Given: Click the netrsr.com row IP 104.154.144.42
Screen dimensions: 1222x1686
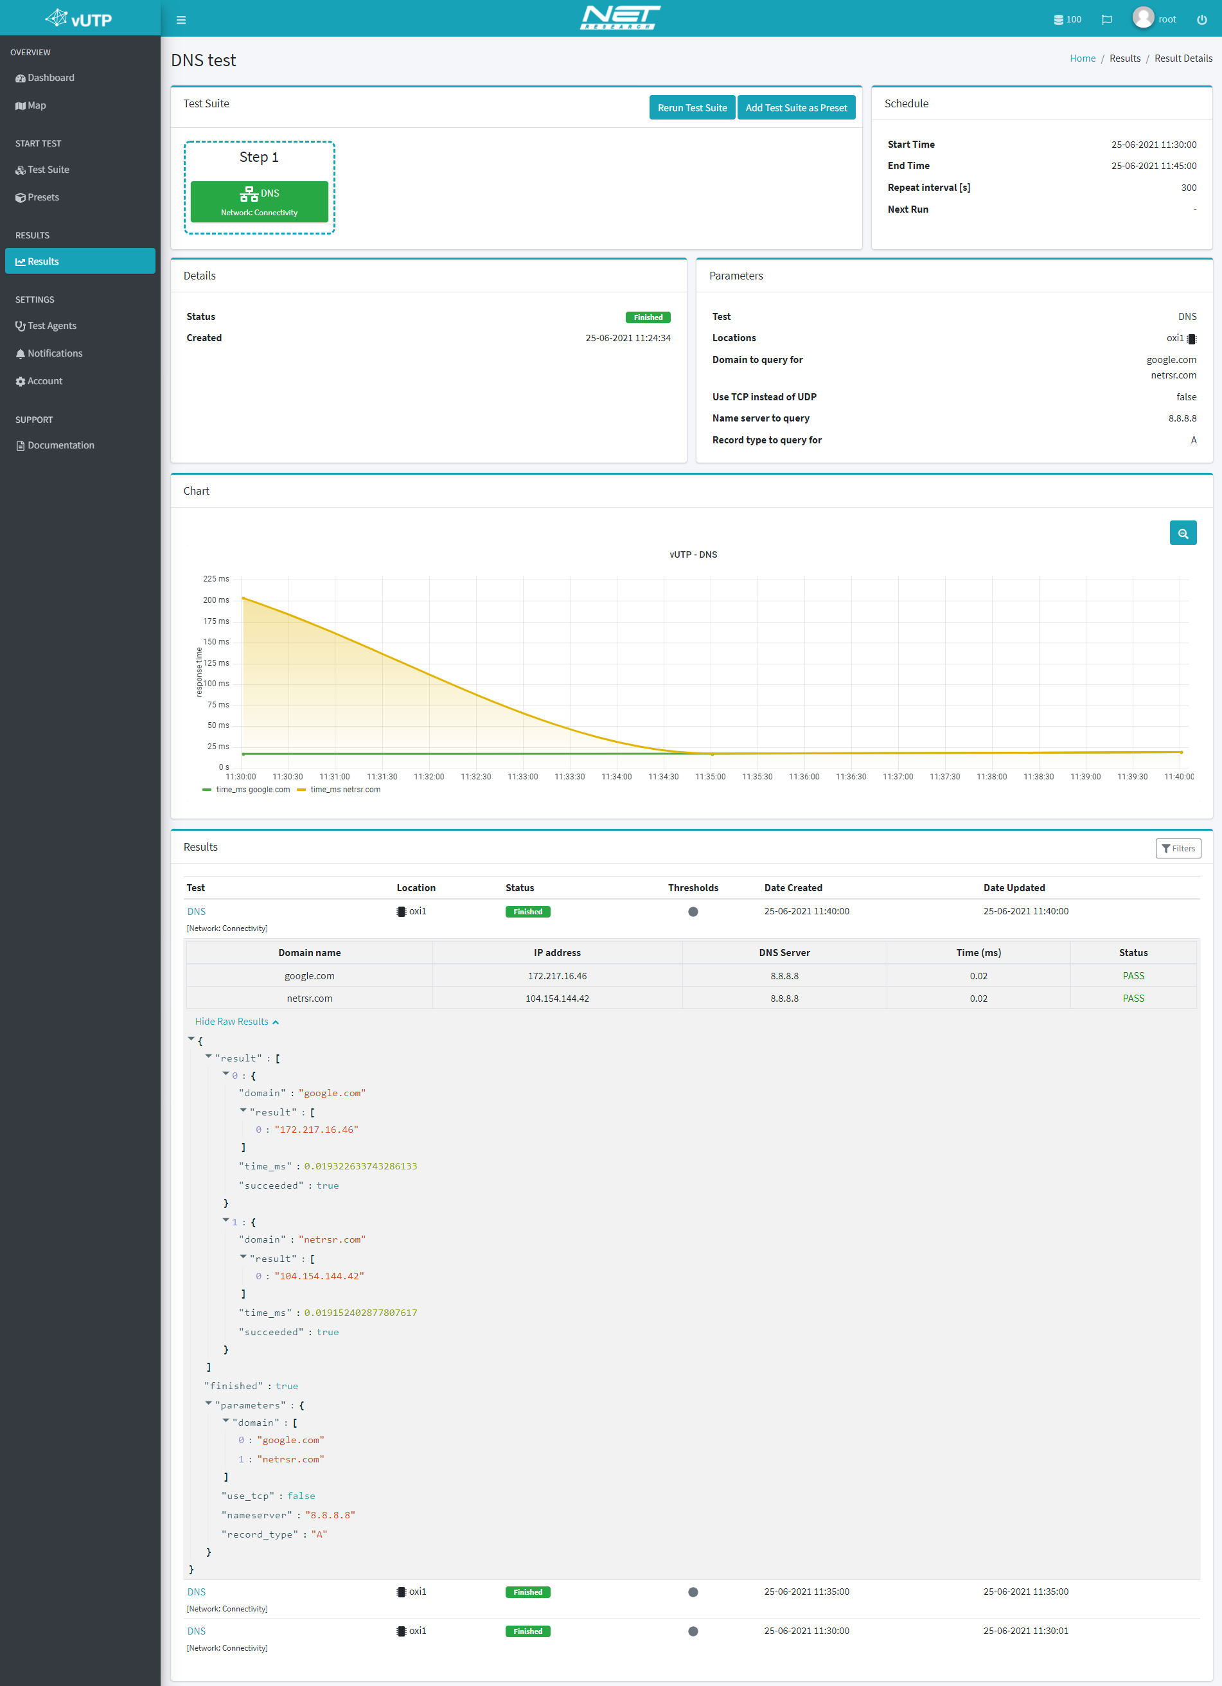Looking at the screenshot, I should [x=557, y=998].
